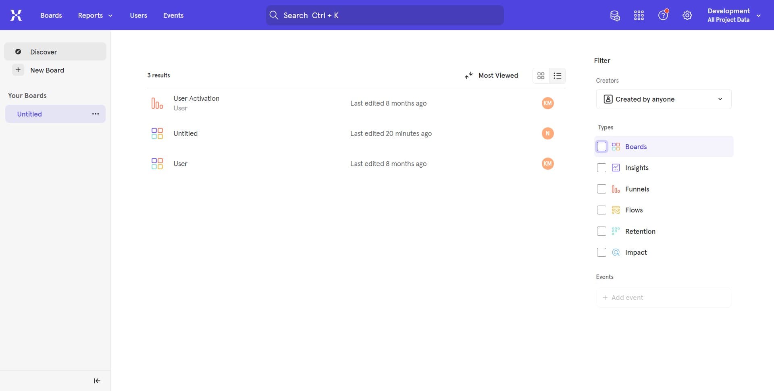The height and width of the screenshot is (391, 774).
Task: Enable the Boards type filter checkbox
Action: (601, 146)
